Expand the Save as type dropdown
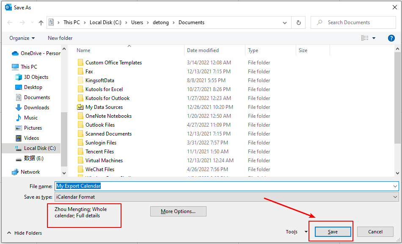 click(395, 197)
